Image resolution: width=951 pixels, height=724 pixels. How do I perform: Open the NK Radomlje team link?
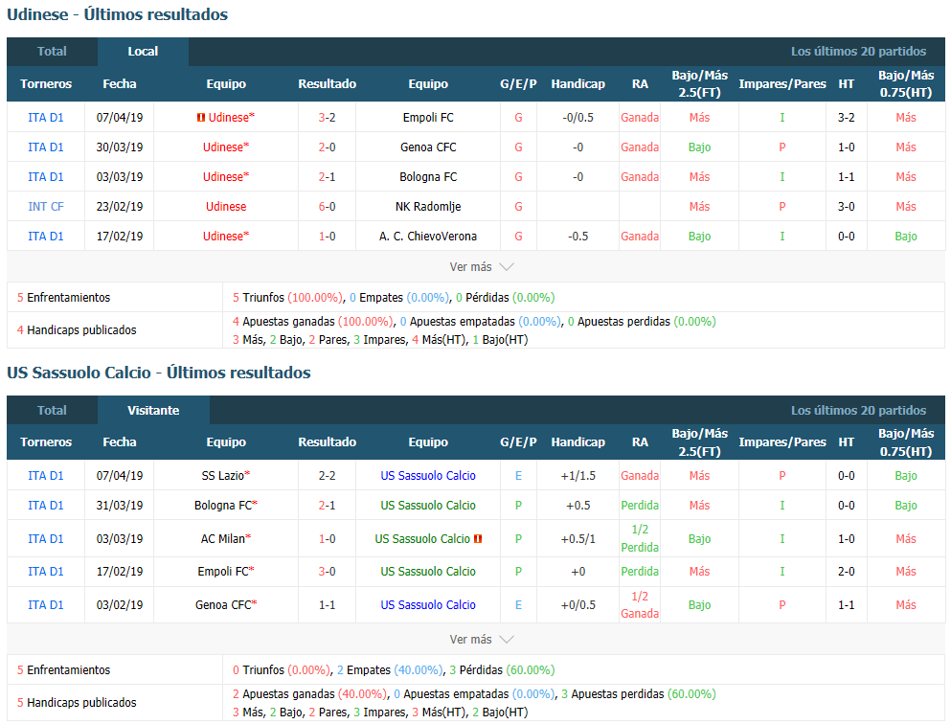click(x=428, y=207)
